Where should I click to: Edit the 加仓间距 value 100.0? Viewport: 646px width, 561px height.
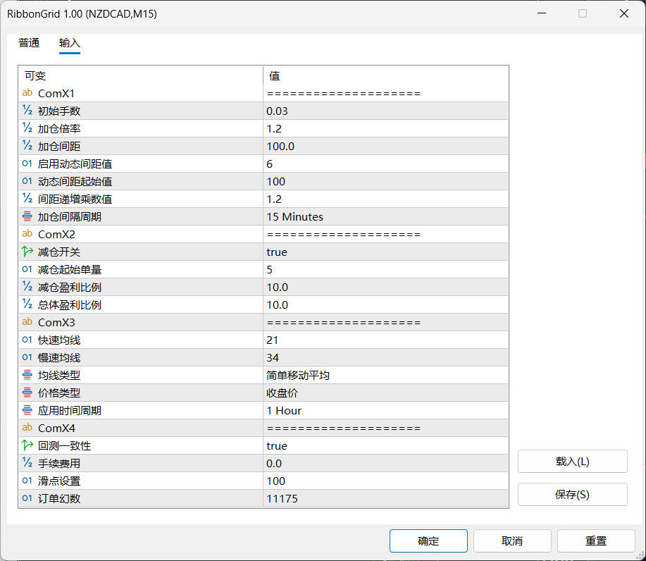[x=385, y=147]
